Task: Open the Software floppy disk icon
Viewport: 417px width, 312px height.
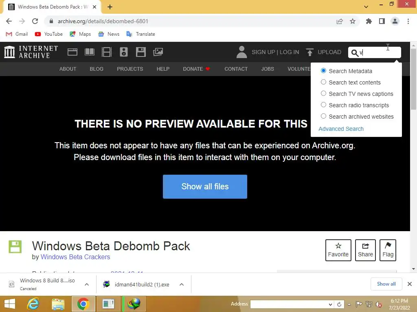Action: [140, 52]
